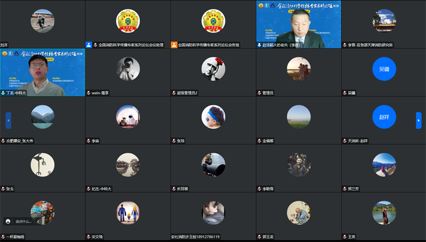This screenshot has width=426, height=242.
Task: Click the muted mic icon beside 李森
Action: 88,141
